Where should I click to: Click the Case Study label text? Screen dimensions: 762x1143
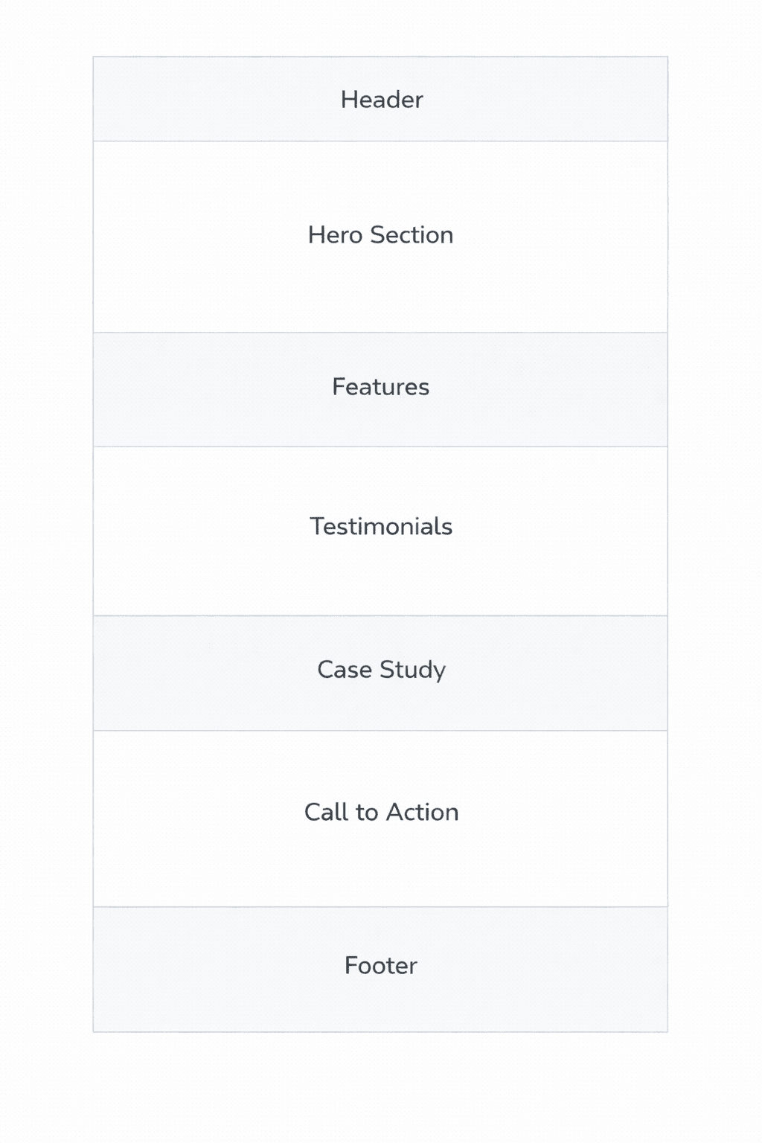coord(381,670)
